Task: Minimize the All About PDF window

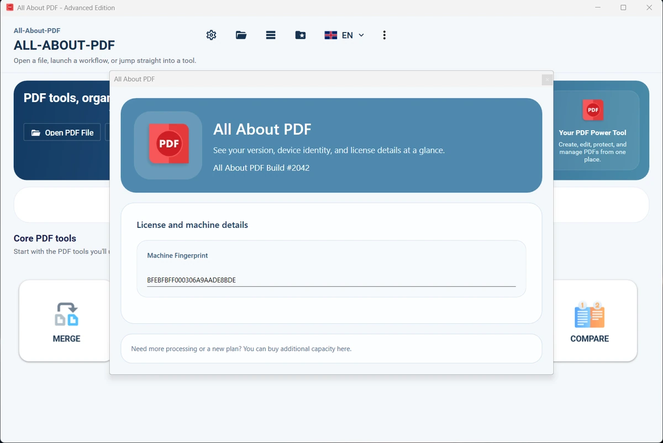Action: point(598,8)
